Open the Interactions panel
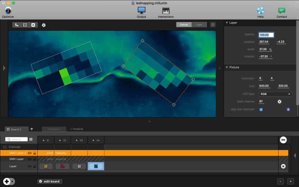 point(165,11)
